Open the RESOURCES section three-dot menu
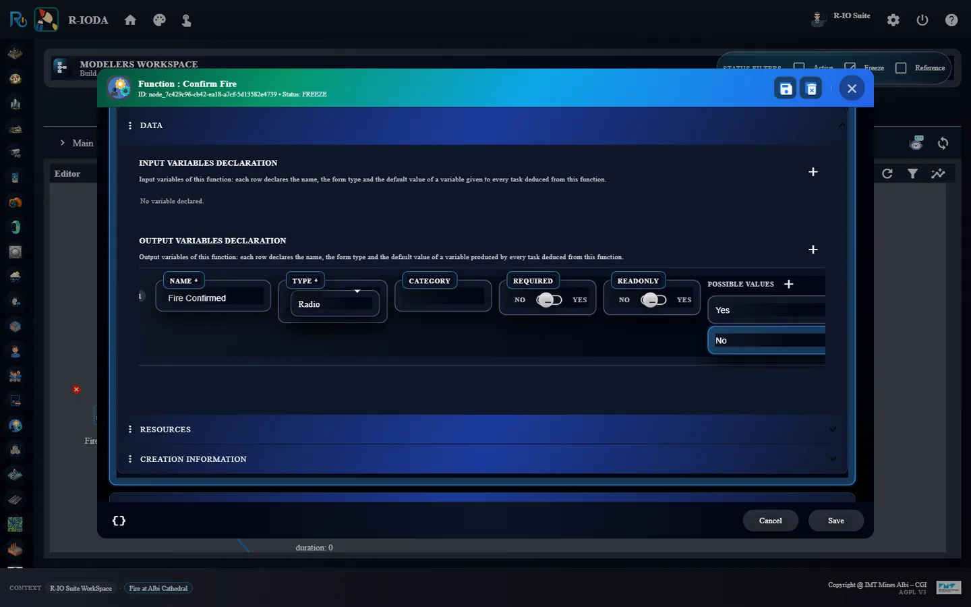The image size is (971, 607). coord(129,430)
